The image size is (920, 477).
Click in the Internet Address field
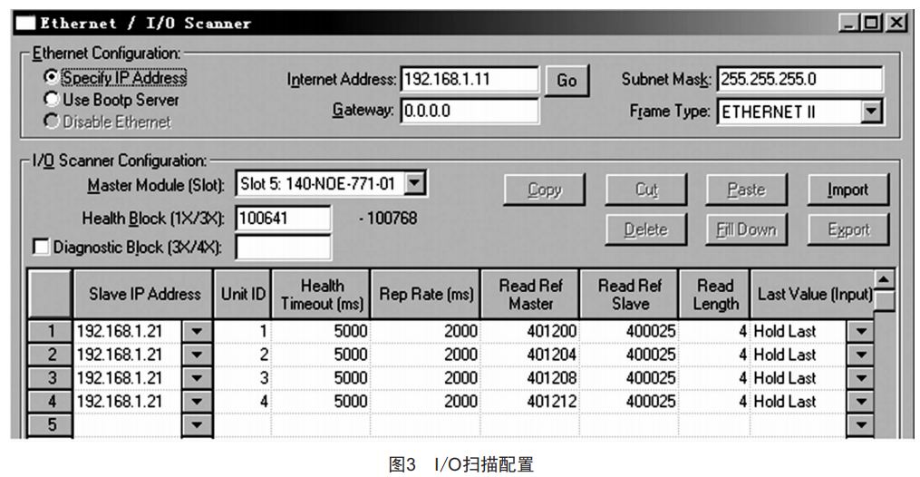(469, 80)
